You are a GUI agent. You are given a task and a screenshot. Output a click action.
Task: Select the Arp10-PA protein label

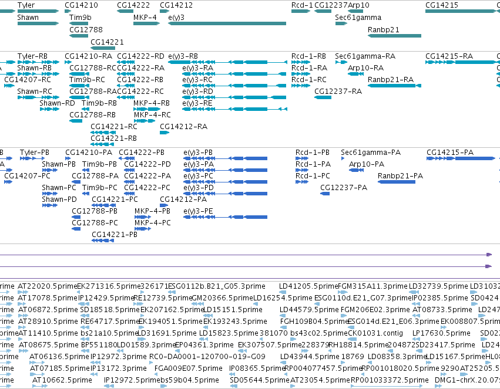[x=367, y=164]
